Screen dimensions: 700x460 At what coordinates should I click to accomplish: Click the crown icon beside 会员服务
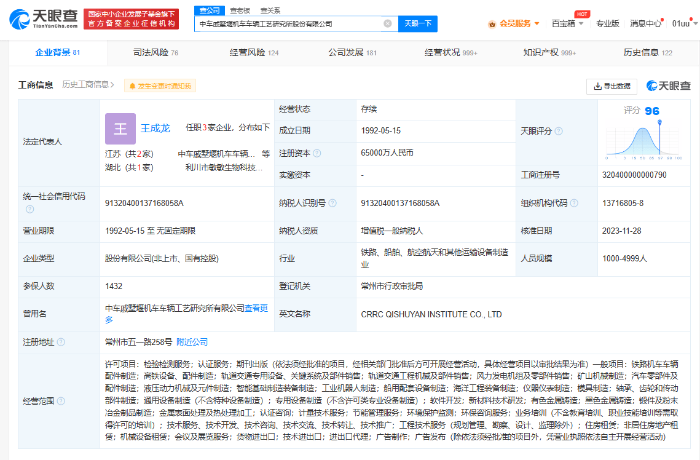[x=492, y=24]
